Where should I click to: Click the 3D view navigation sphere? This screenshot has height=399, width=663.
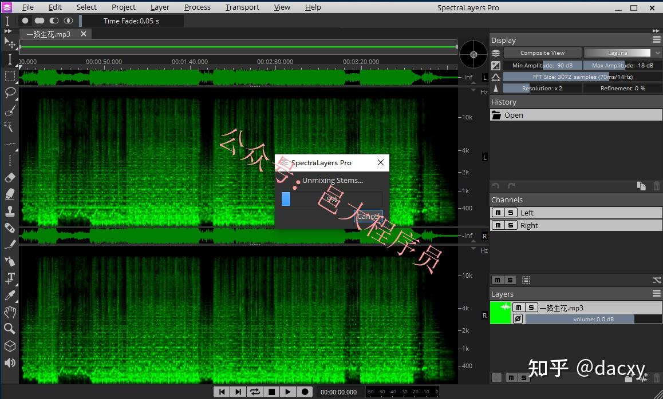tap(473, 54)
